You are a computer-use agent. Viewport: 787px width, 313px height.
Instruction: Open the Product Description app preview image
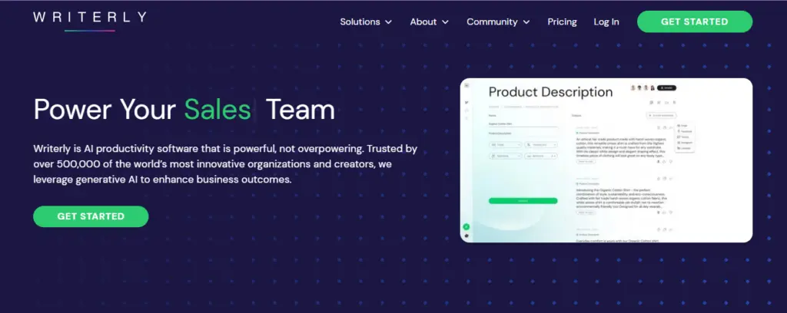(606, 160)
